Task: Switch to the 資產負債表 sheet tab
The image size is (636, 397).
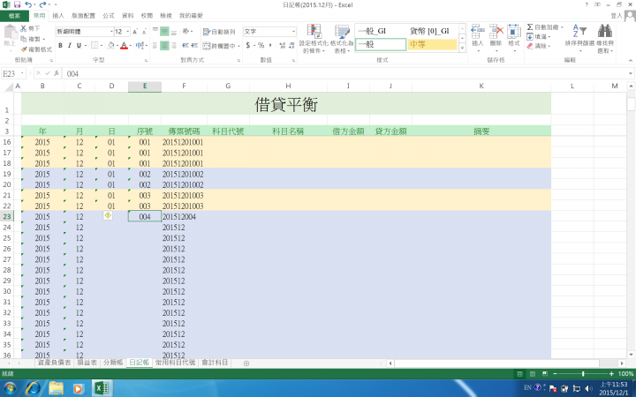Action: (54, 363)
